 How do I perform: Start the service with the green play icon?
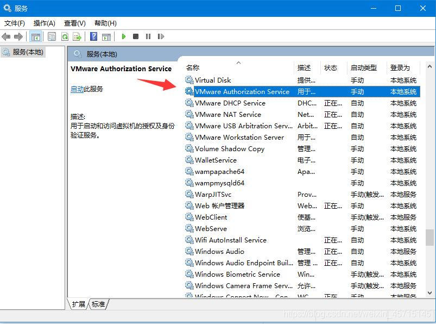[x=124, y=36]
